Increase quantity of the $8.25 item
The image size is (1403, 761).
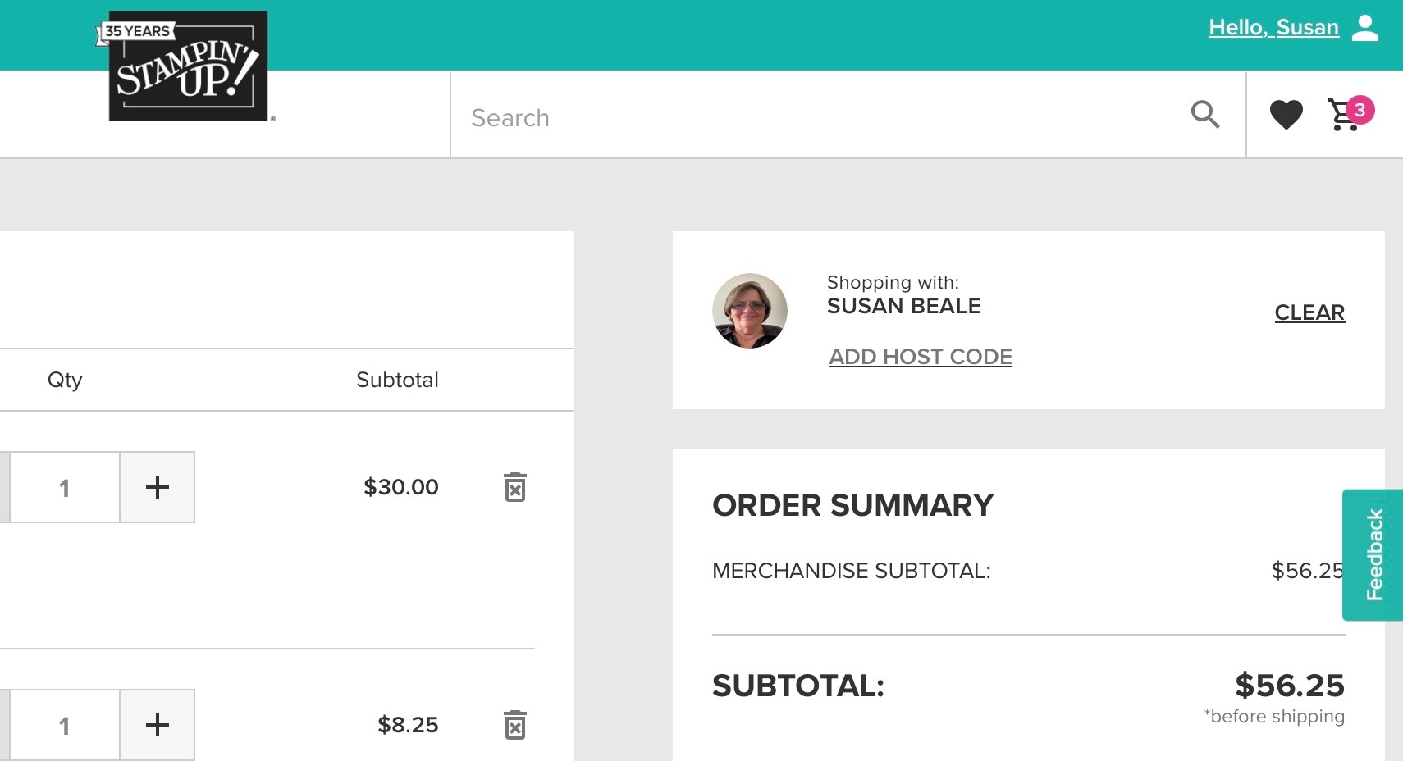click(x=157, y=725)
